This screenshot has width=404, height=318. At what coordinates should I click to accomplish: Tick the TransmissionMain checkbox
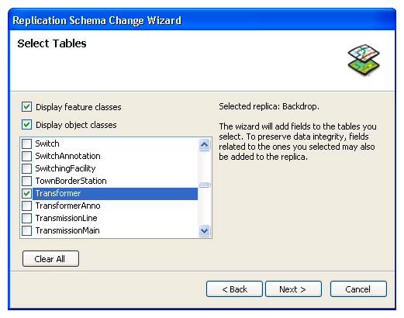click(x=27, y=230)
